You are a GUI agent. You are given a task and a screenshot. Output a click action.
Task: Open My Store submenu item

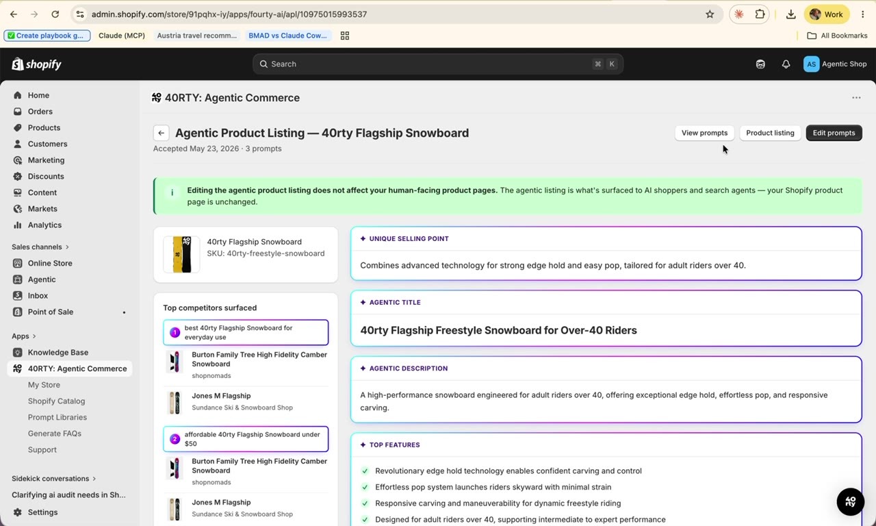click(x=44, y=385)
